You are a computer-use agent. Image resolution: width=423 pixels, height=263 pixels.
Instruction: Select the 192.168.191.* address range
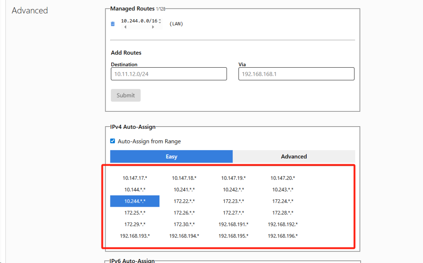(x=233, y=224)
